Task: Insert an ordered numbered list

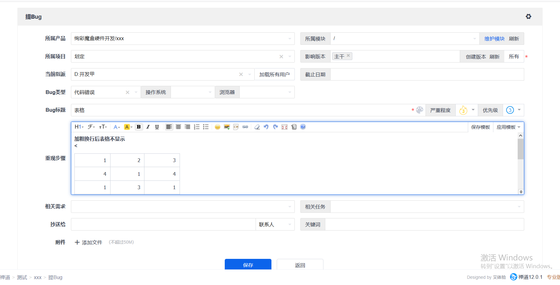Action: [x=197, y=127]
